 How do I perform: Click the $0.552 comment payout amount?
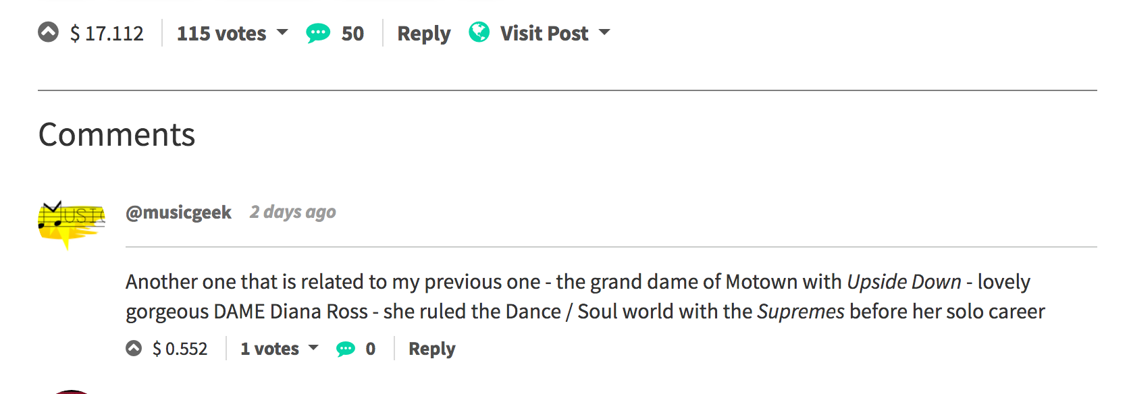tap(180, 349)
